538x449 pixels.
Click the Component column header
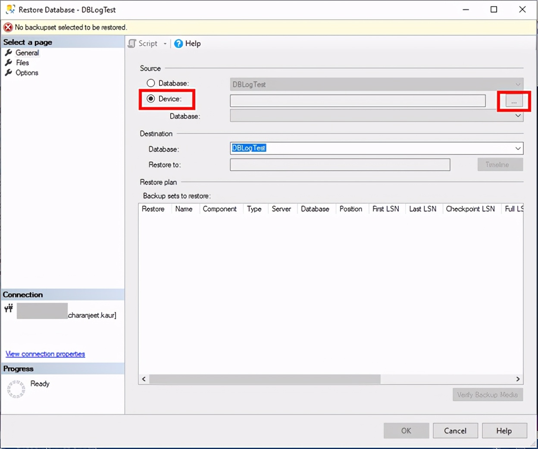tap(221, 209)
